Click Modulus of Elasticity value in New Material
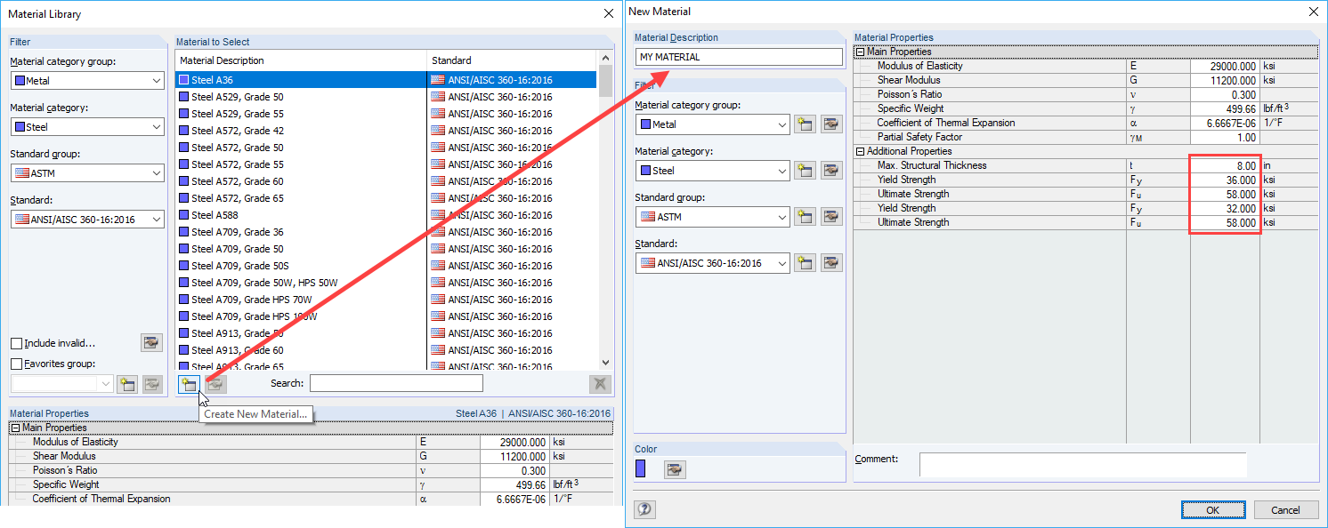 [1225, 66]
